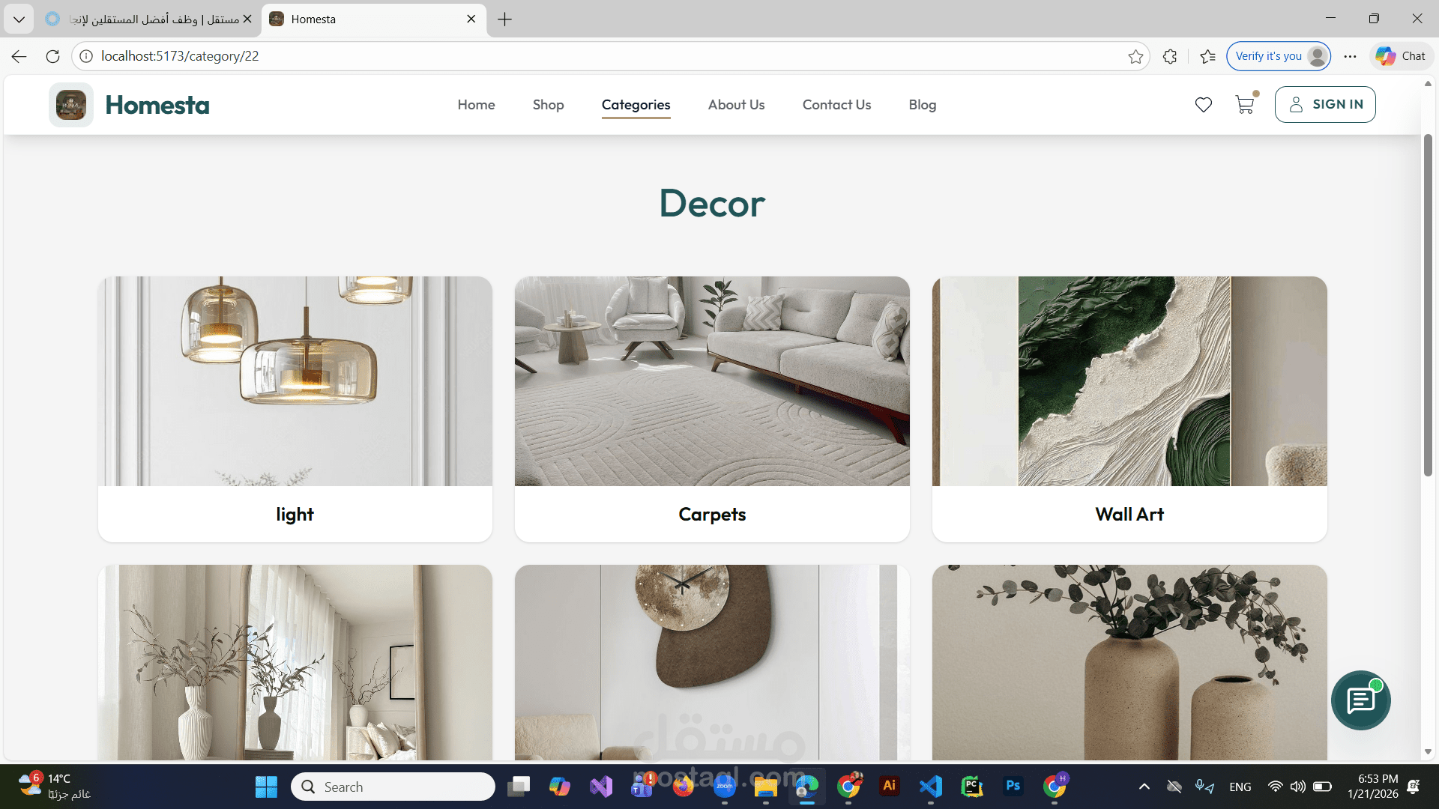Click the page vertical scrollbar thumb
Viewport: 1439px width, 809px height.
[x=1428, y=305]
